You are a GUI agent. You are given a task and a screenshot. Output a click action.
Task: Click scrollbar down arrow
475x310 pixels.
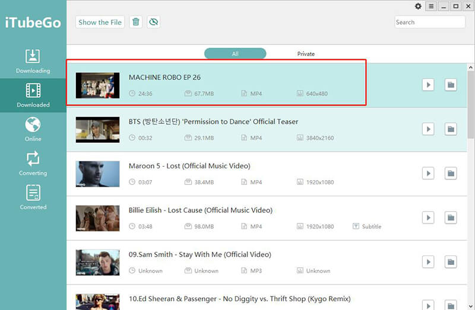coord(470,306)
